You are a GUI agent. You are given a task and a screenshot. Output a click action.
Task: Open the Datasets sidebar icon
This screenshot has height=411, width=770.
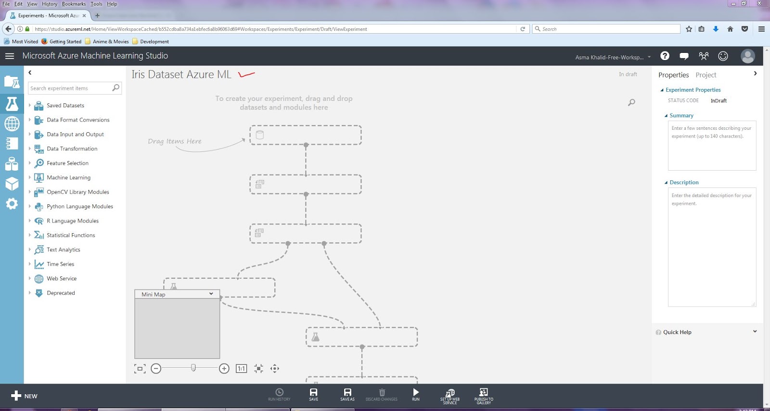(12, 164)
